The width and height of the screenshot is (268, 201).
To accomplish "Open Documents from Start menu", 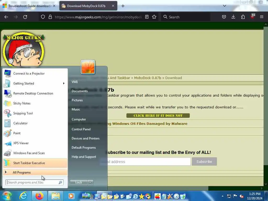I will (x=80, y=91).
